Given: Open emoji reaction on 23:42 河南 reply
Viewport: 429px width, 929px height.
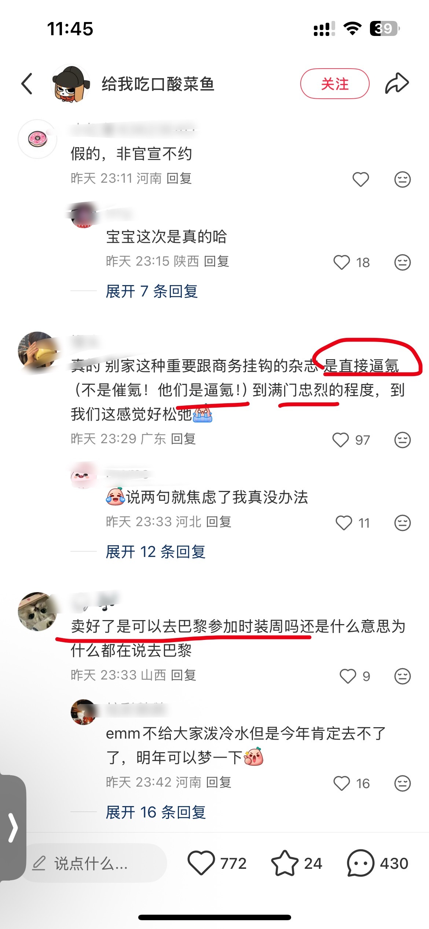Looking at the screenshot, I should tap(402, 783).
